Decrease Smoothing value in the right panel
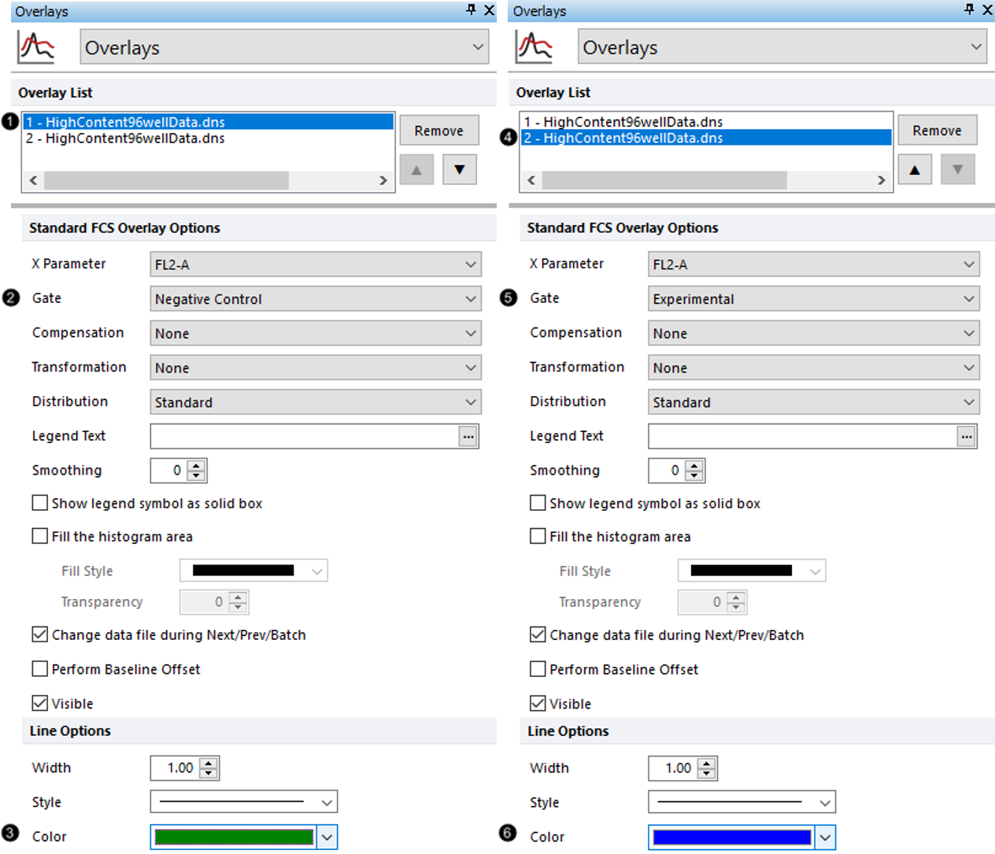The image size is (995, 854). (x=694, y=475)
